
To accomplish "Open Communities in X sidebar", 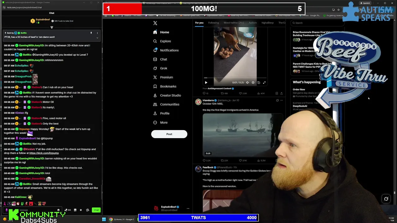I will pyautogui.click(x=166, y=104).
